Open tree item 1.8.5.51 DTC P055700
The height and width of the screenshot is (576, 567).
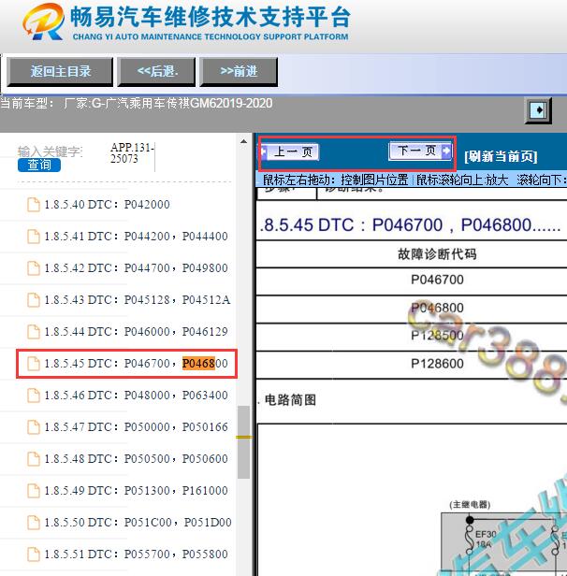pos(136,554)
